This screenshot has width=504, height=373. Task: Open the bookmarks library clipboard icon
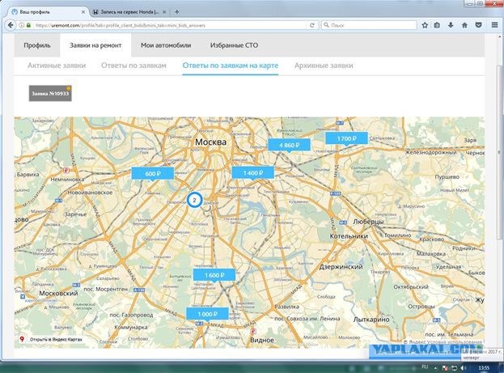(437, 25)
